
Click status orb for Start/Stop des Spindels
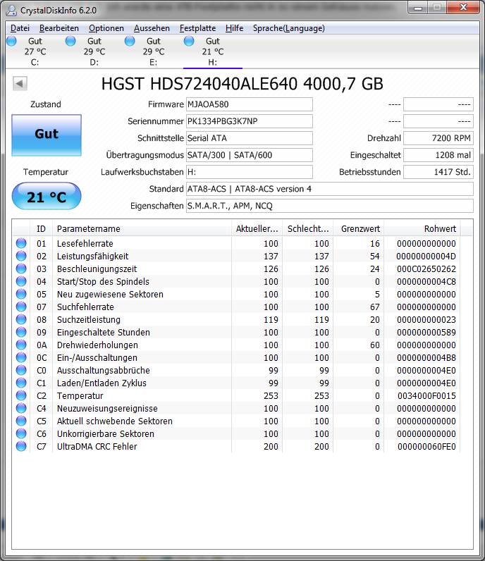coord(21,282)
